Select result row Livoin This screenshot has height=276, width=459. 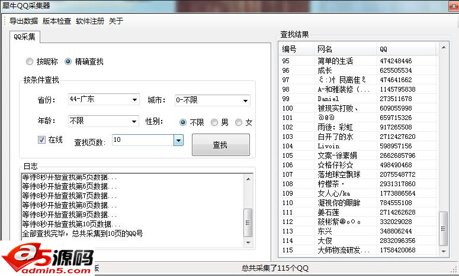tap(358, 146)
